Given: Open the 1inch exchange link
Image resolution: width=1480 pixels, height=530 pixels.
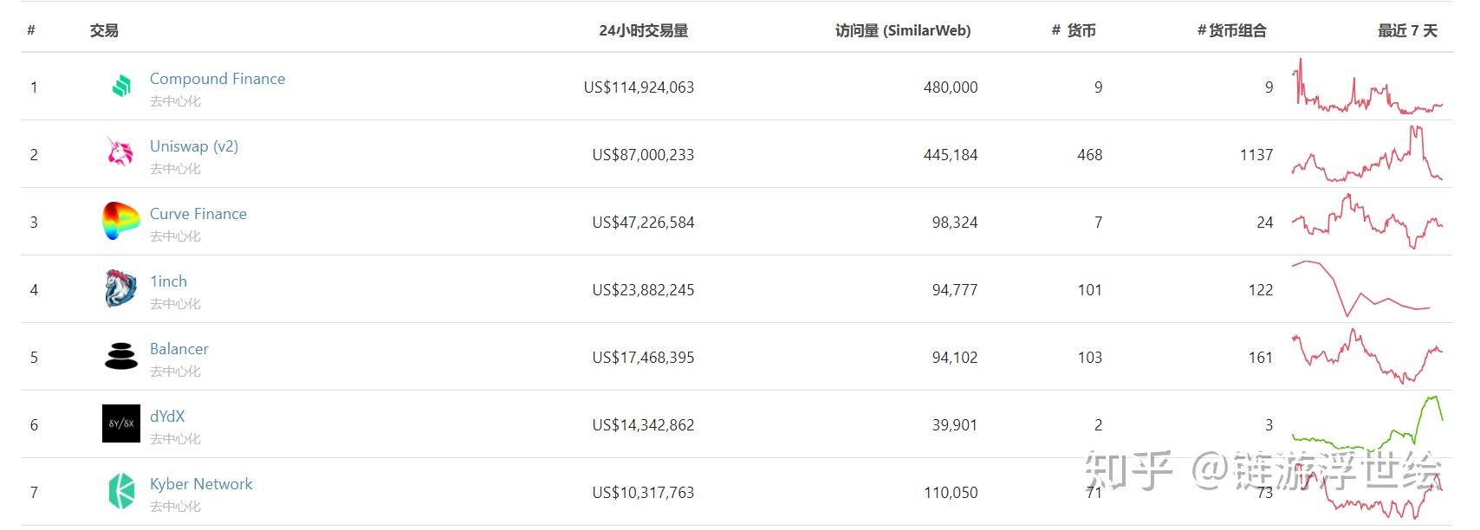Looking at the screenshot, I should (x=168, y=281).
